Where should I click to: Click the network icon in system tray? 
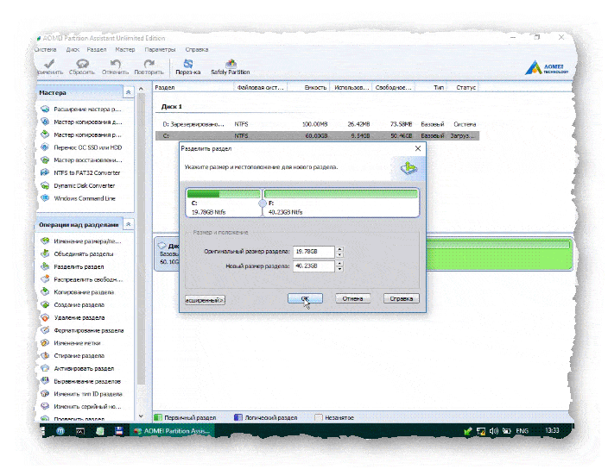(x=481, y=431)
